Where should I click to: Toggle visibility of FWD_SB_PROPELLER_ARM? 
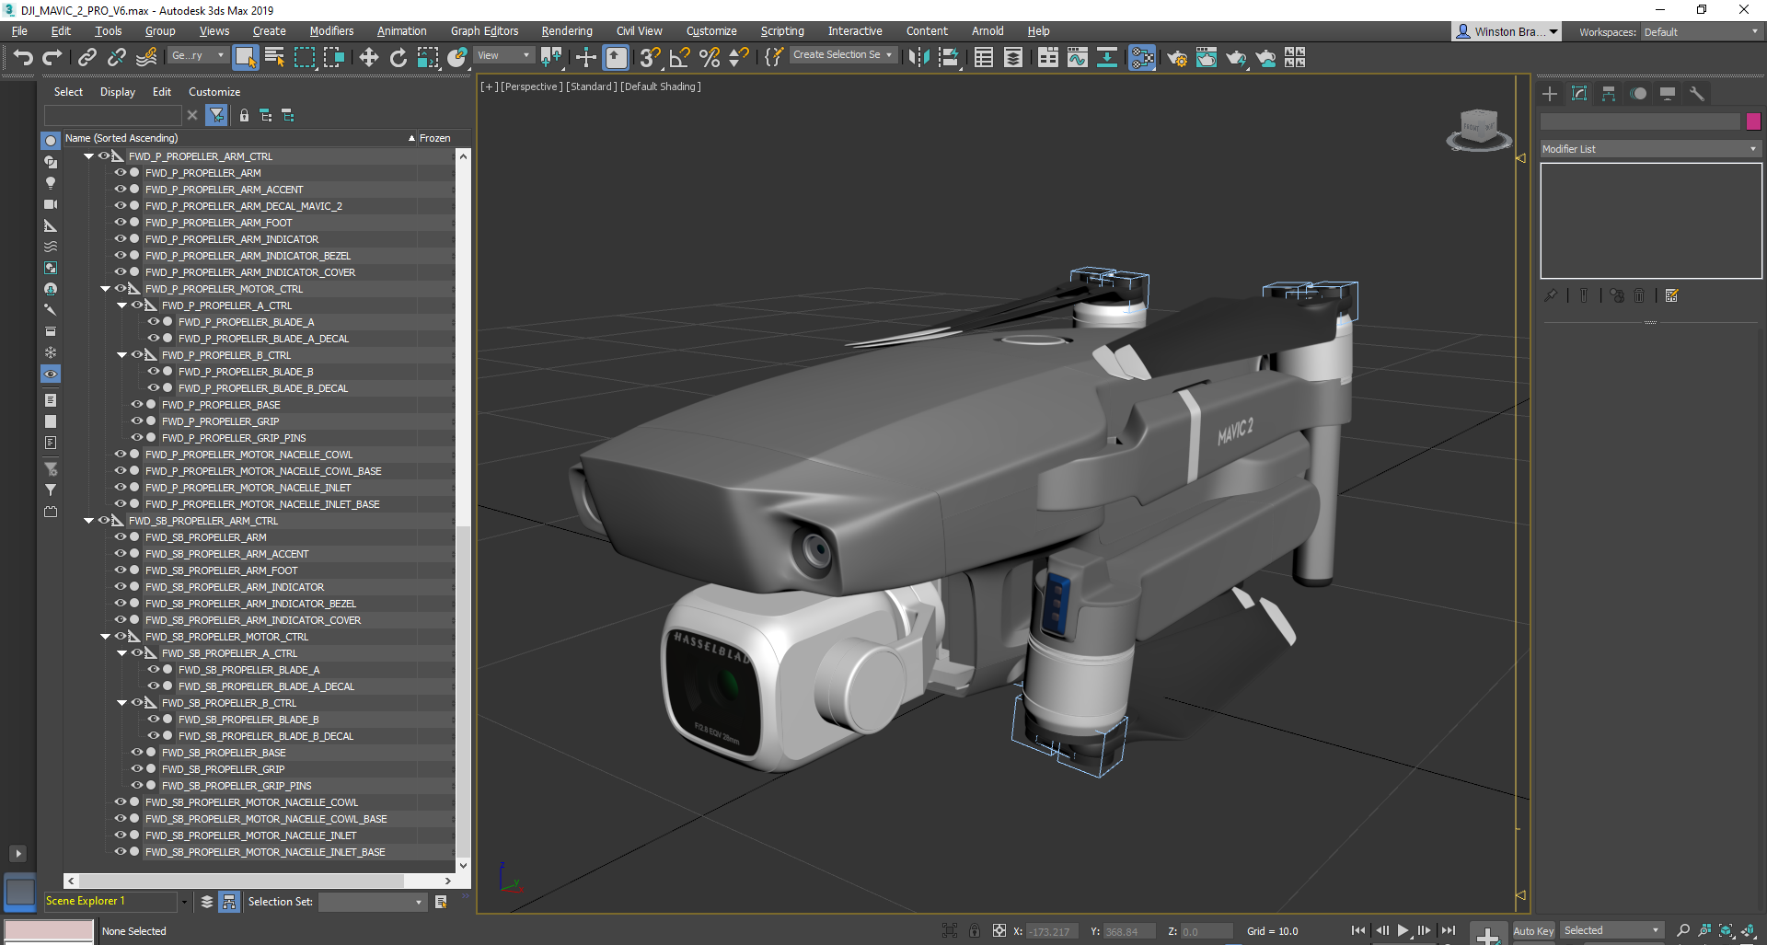point(120,537)
